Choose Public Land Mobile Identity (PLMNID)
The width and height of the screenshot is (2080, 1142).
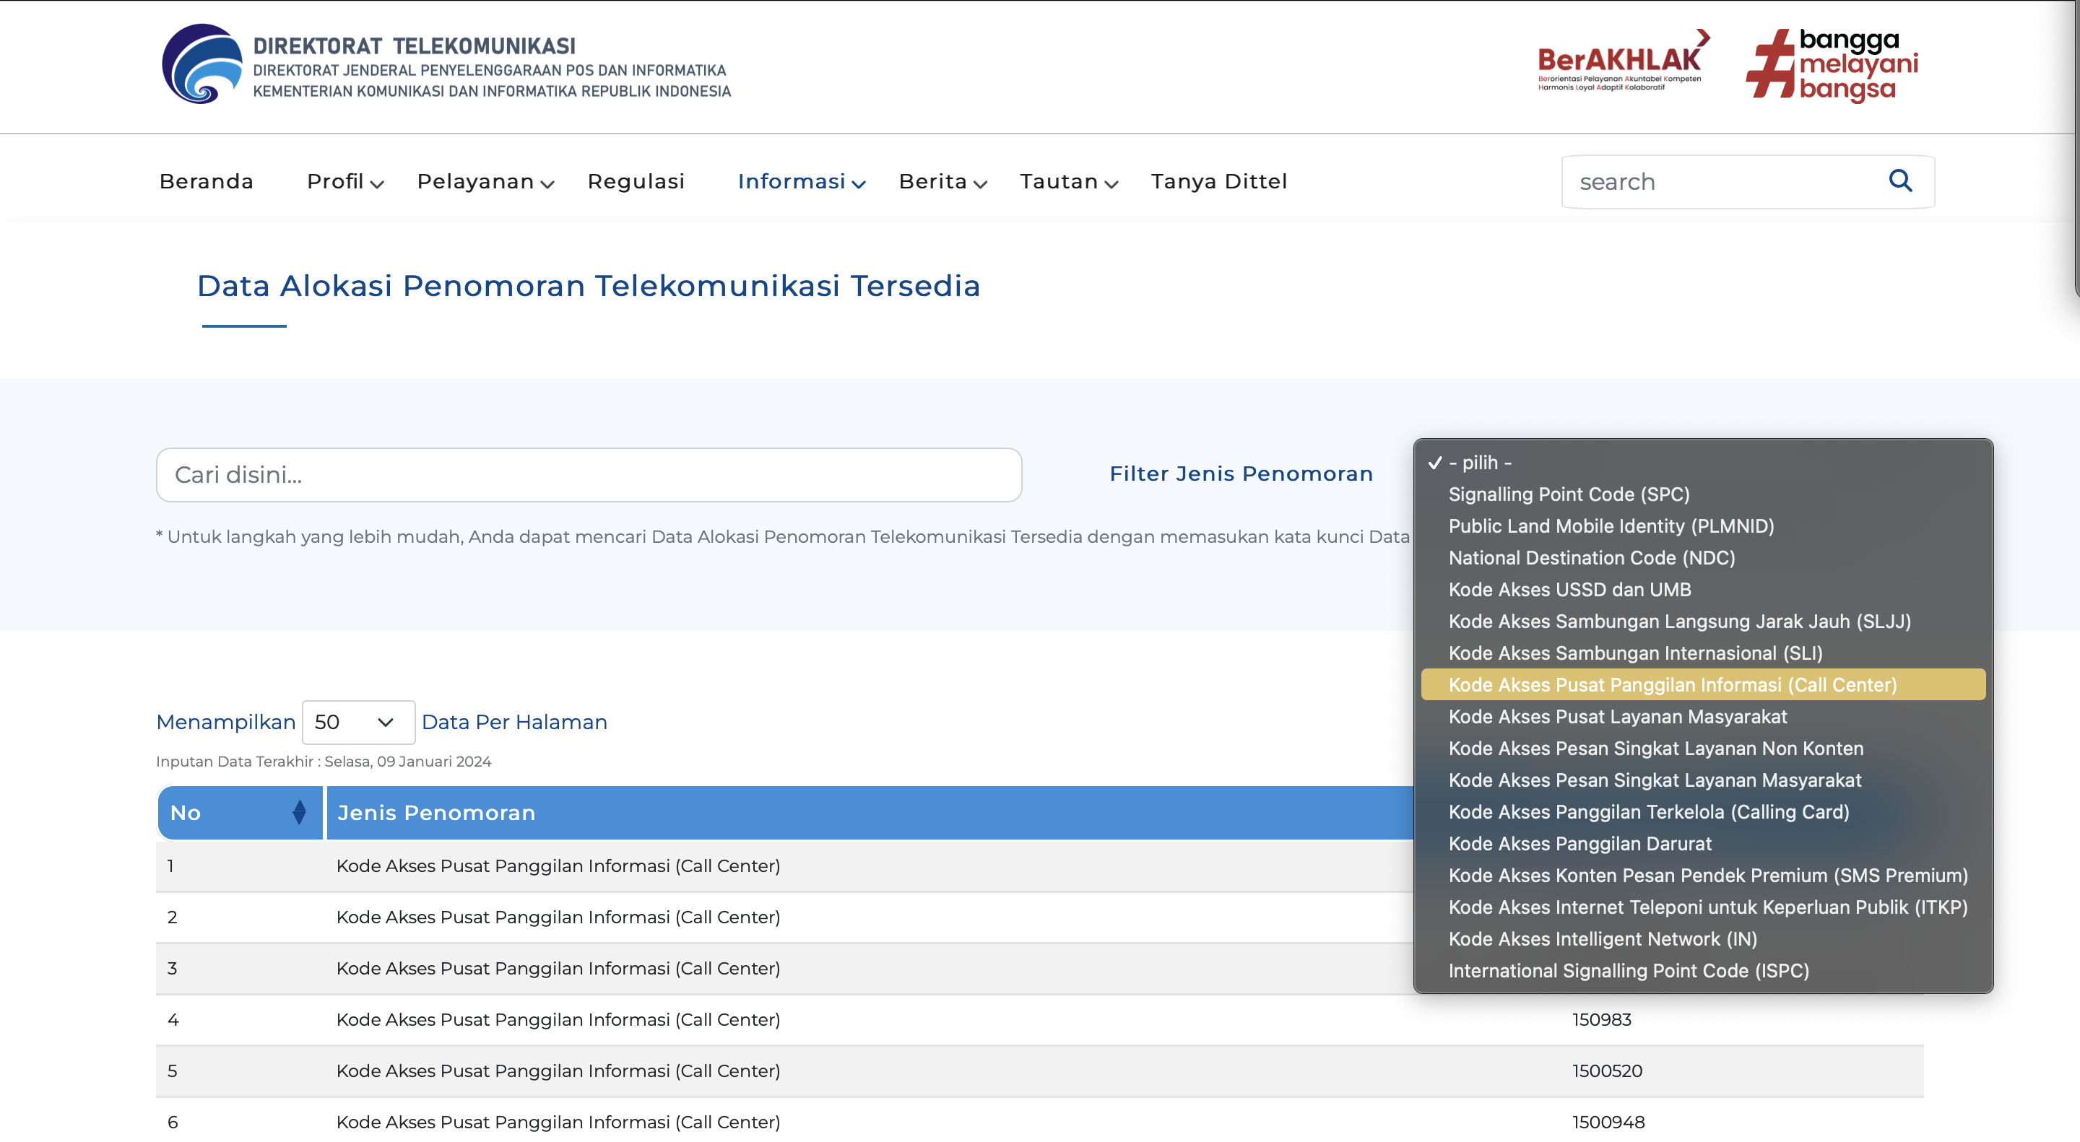point(1703,526)
